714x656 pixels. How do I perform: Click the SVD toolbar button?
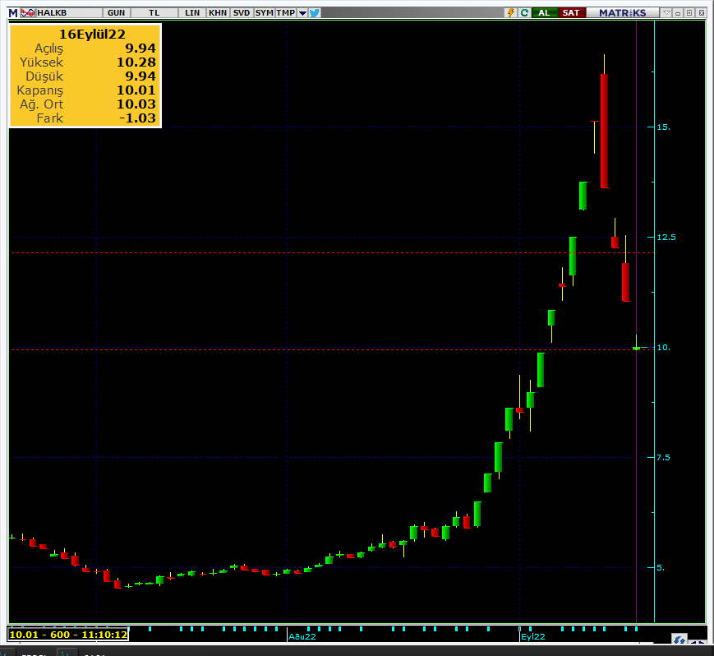[x=242, y=13]
